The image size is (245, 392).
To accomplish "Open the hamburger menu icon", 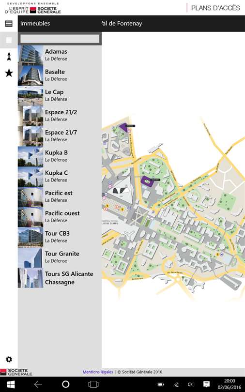I will 9,24.
